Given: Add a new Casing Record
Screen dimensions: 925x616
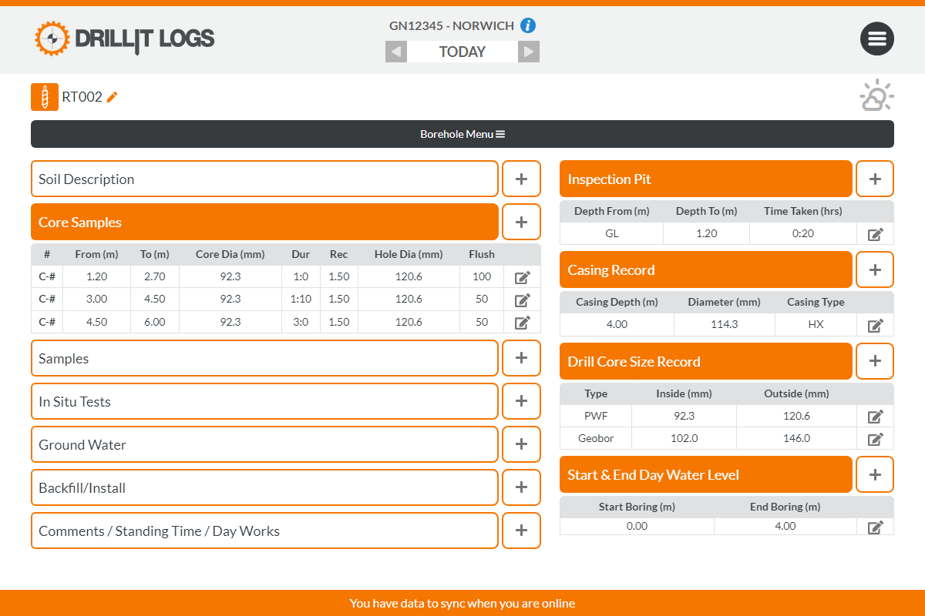Looking at the screenshot, I should pos(875,269).
